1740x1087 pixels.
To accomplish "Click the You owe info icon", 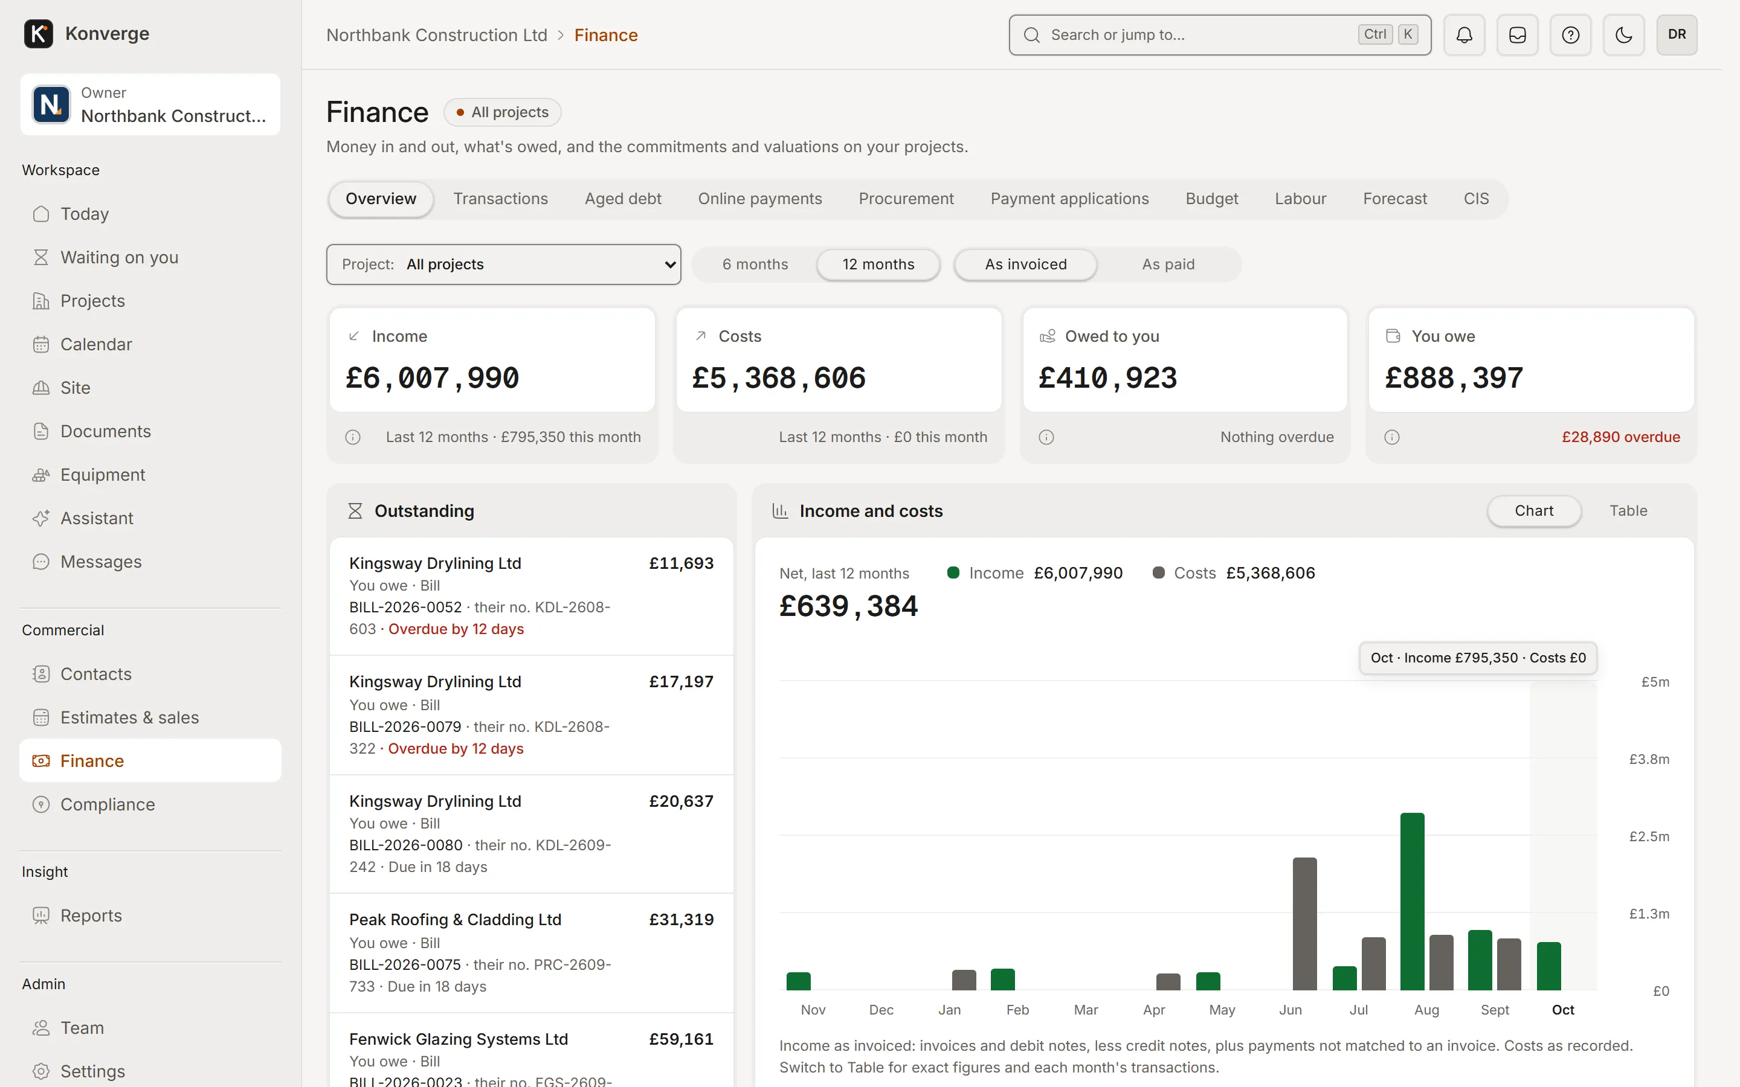I will pyautogui.click(x=1392, y=437).
